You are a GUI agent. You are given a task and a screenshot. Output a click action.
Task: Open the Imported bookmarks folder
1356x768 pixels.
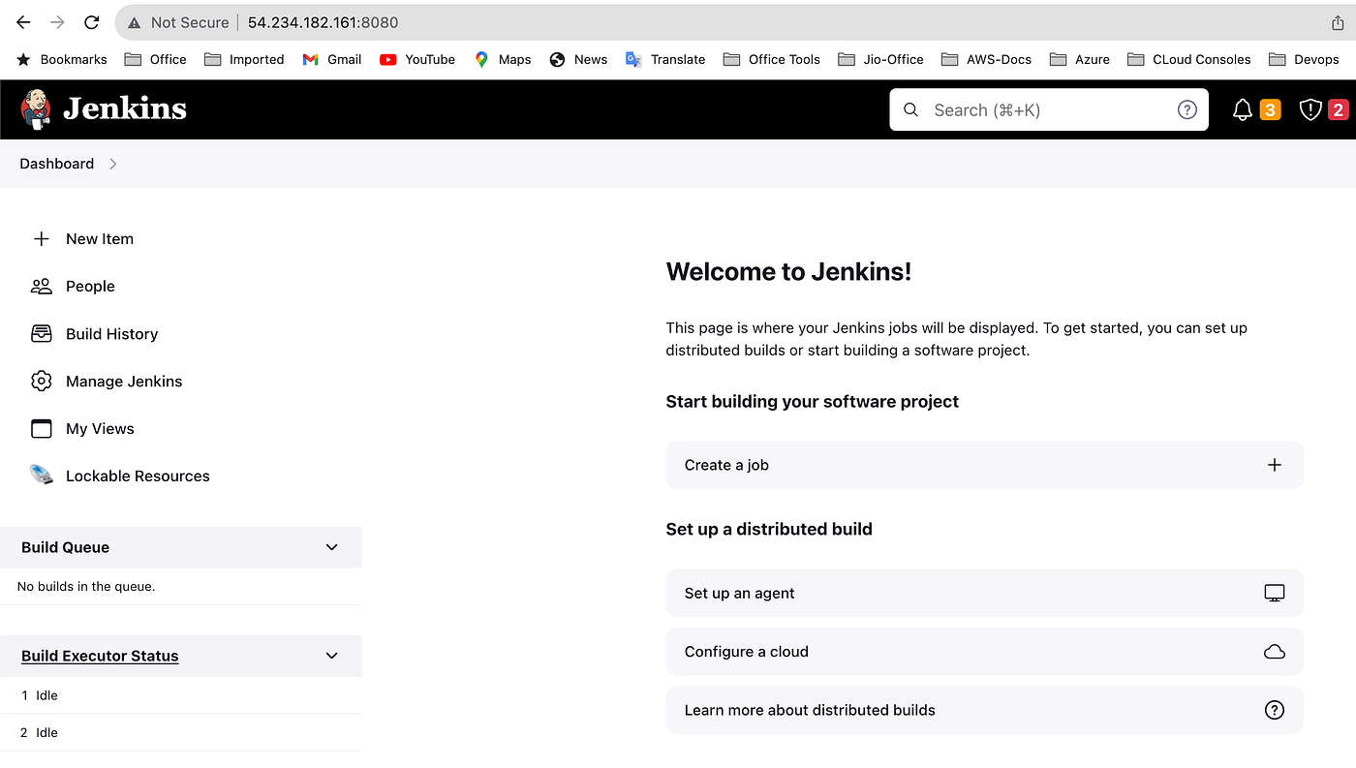244,59
